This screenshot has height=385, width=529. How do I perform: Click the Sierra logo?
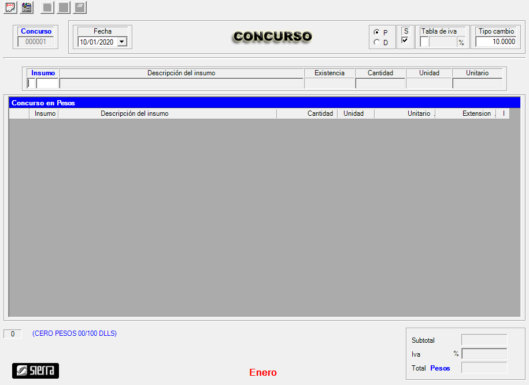tap(35, 371)
